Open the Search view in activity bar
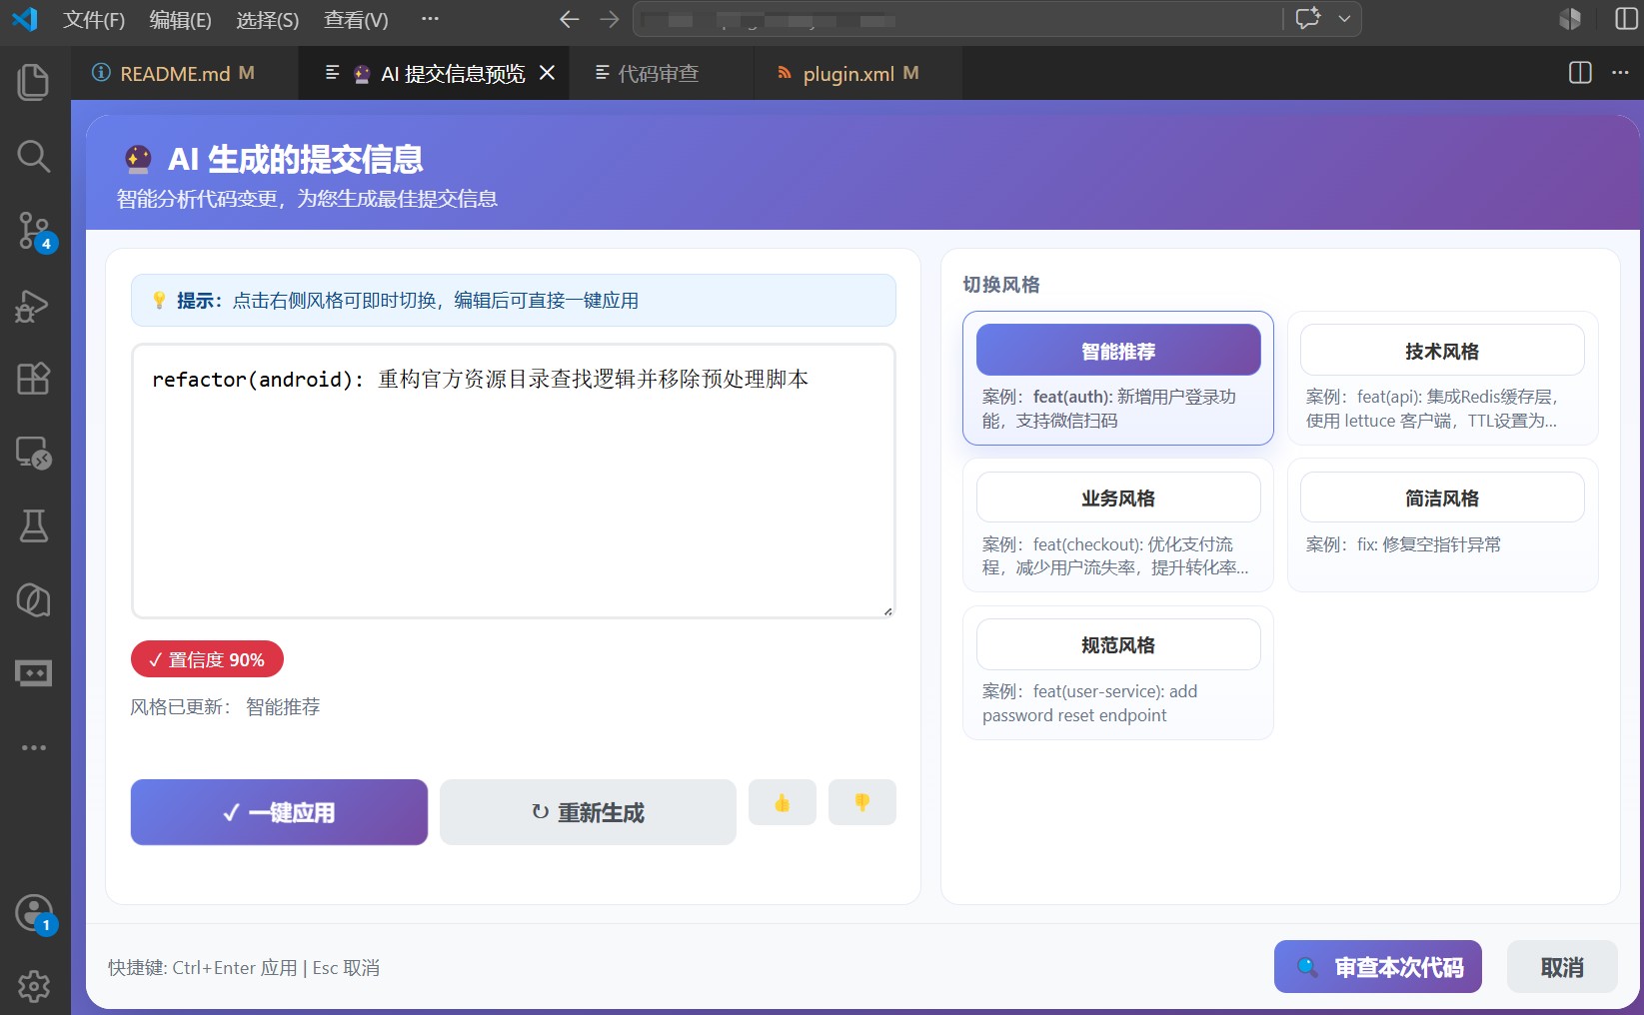The image size is (1644, 1015). pos(34,156)
